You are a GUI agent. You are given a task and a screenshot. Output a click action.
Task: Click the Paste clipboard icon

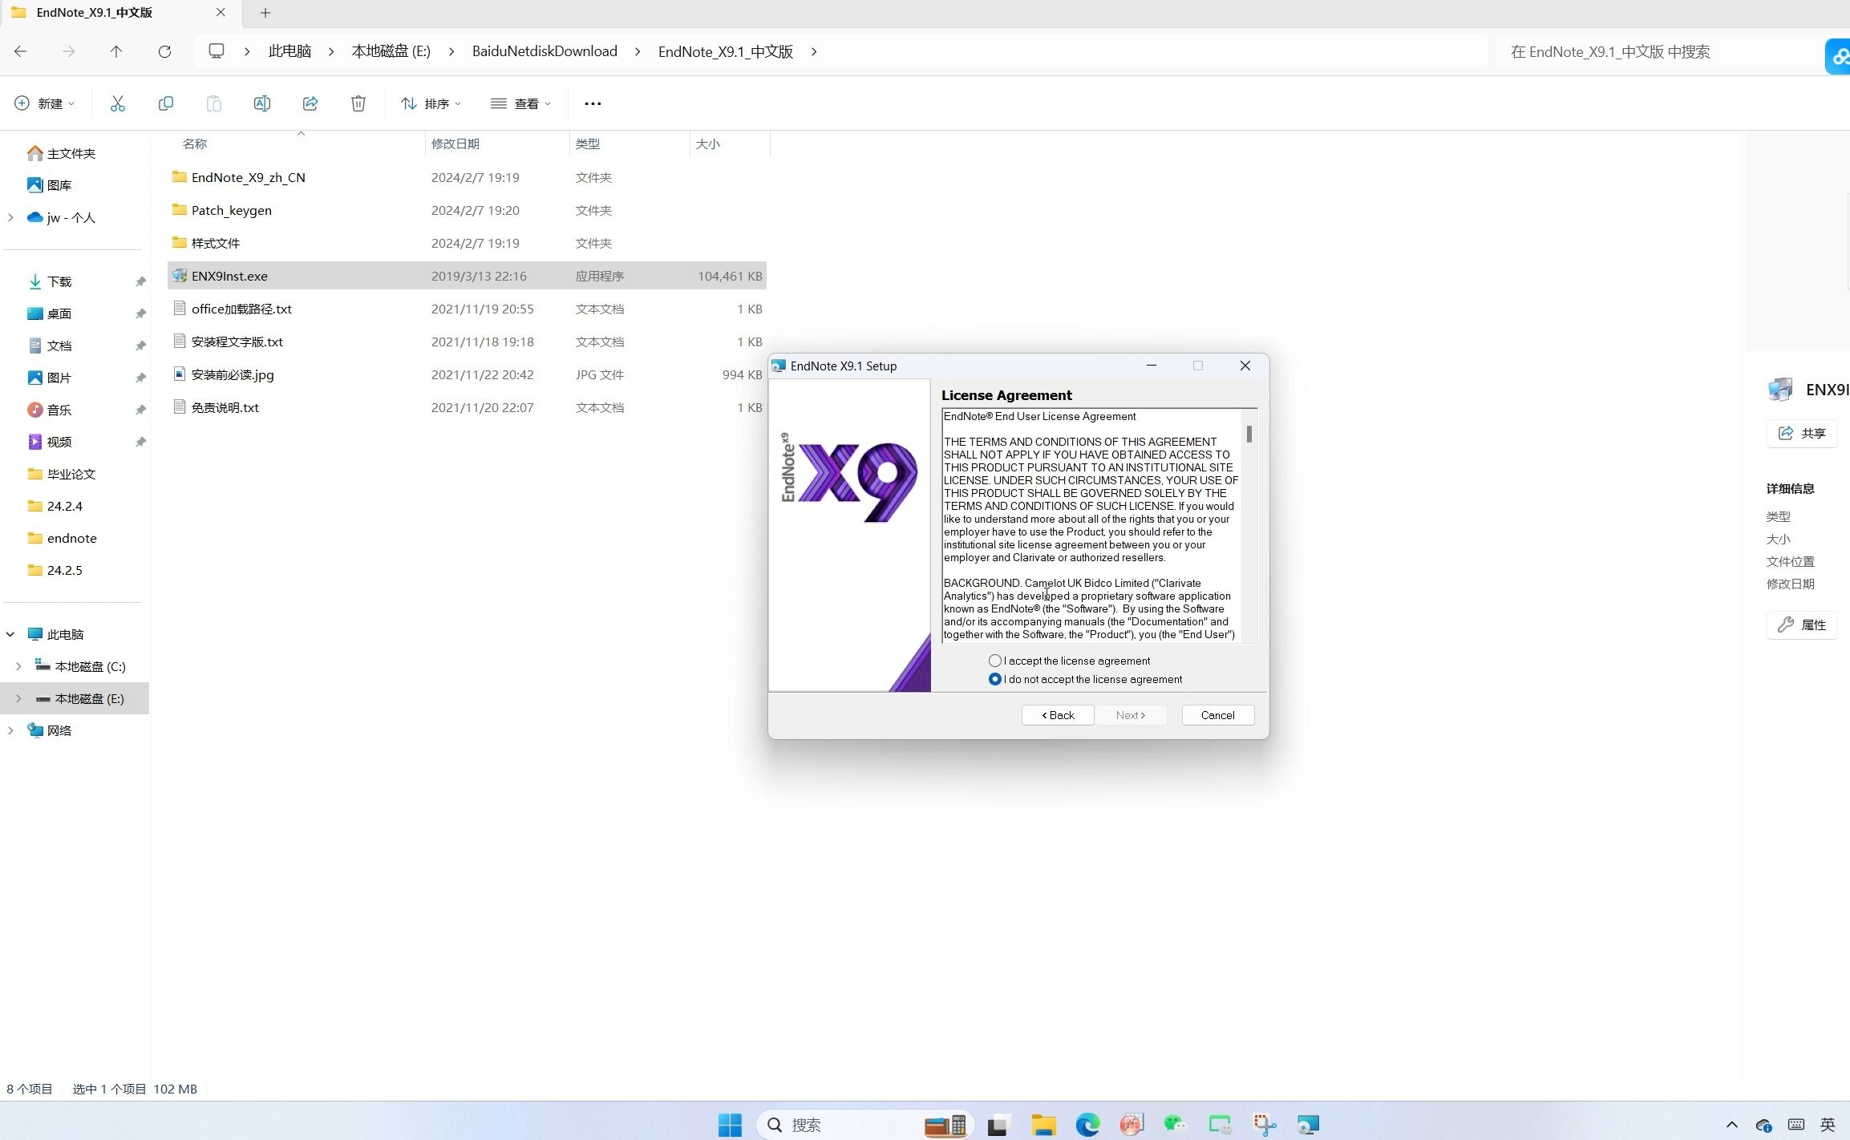coord(214,103)
